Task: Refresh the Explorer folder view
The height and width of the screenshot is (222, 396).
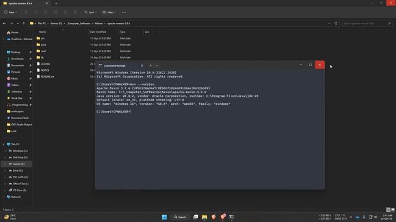Action: (336, 23)
